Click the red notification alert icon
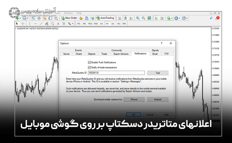232x143 pixels. coord(217,18)
